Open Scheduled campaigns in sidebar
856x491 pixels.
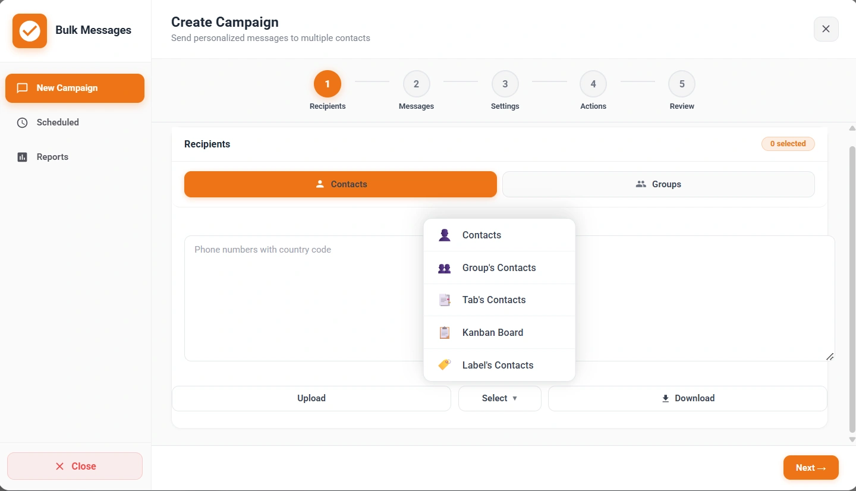point(75,122)
